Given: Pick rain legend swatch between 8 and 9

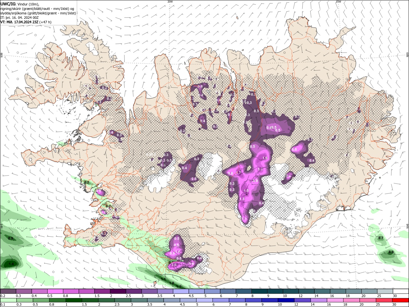Looking at the screenshot, I should 254,300.
